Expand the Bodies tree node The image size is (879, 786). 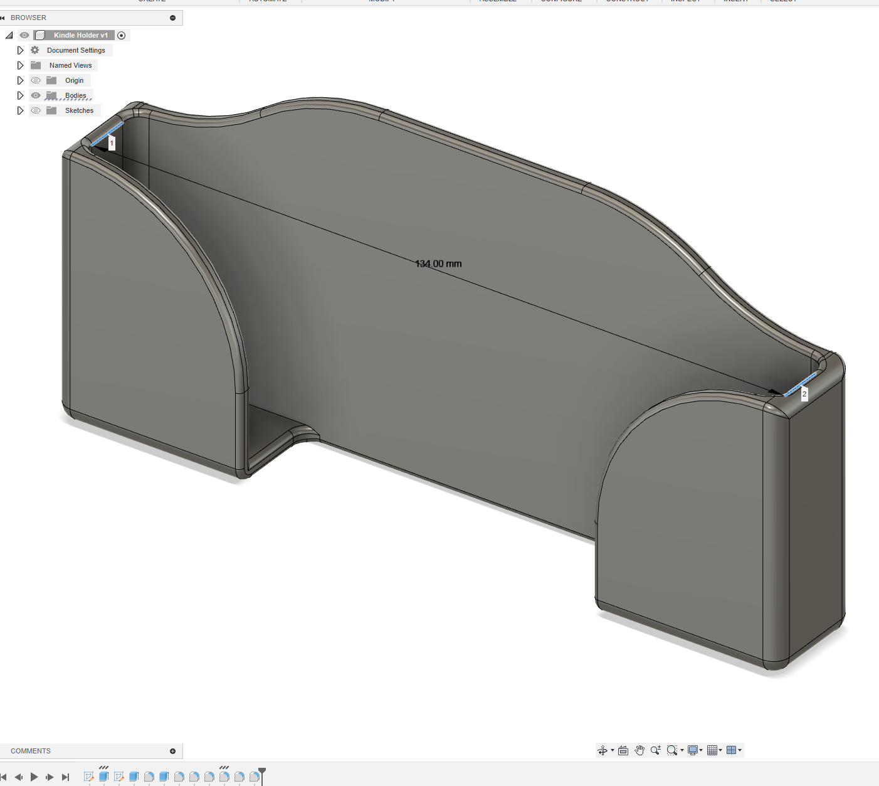20,95
